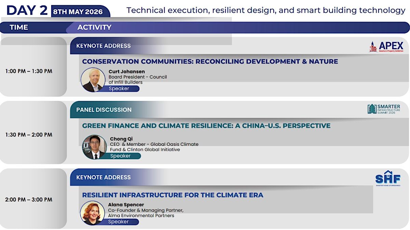This screenshot has width=410, height=230.
Task: Select the Panel Discussion header
Action: [104, 110]
